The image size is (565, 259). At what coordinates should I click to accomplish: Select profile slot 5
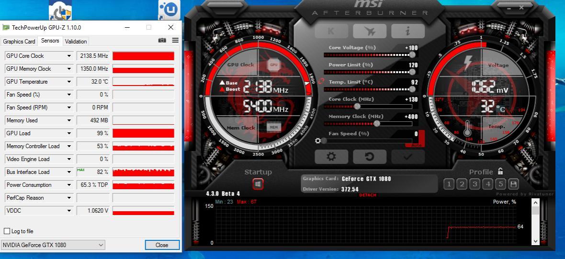point(500,184)
